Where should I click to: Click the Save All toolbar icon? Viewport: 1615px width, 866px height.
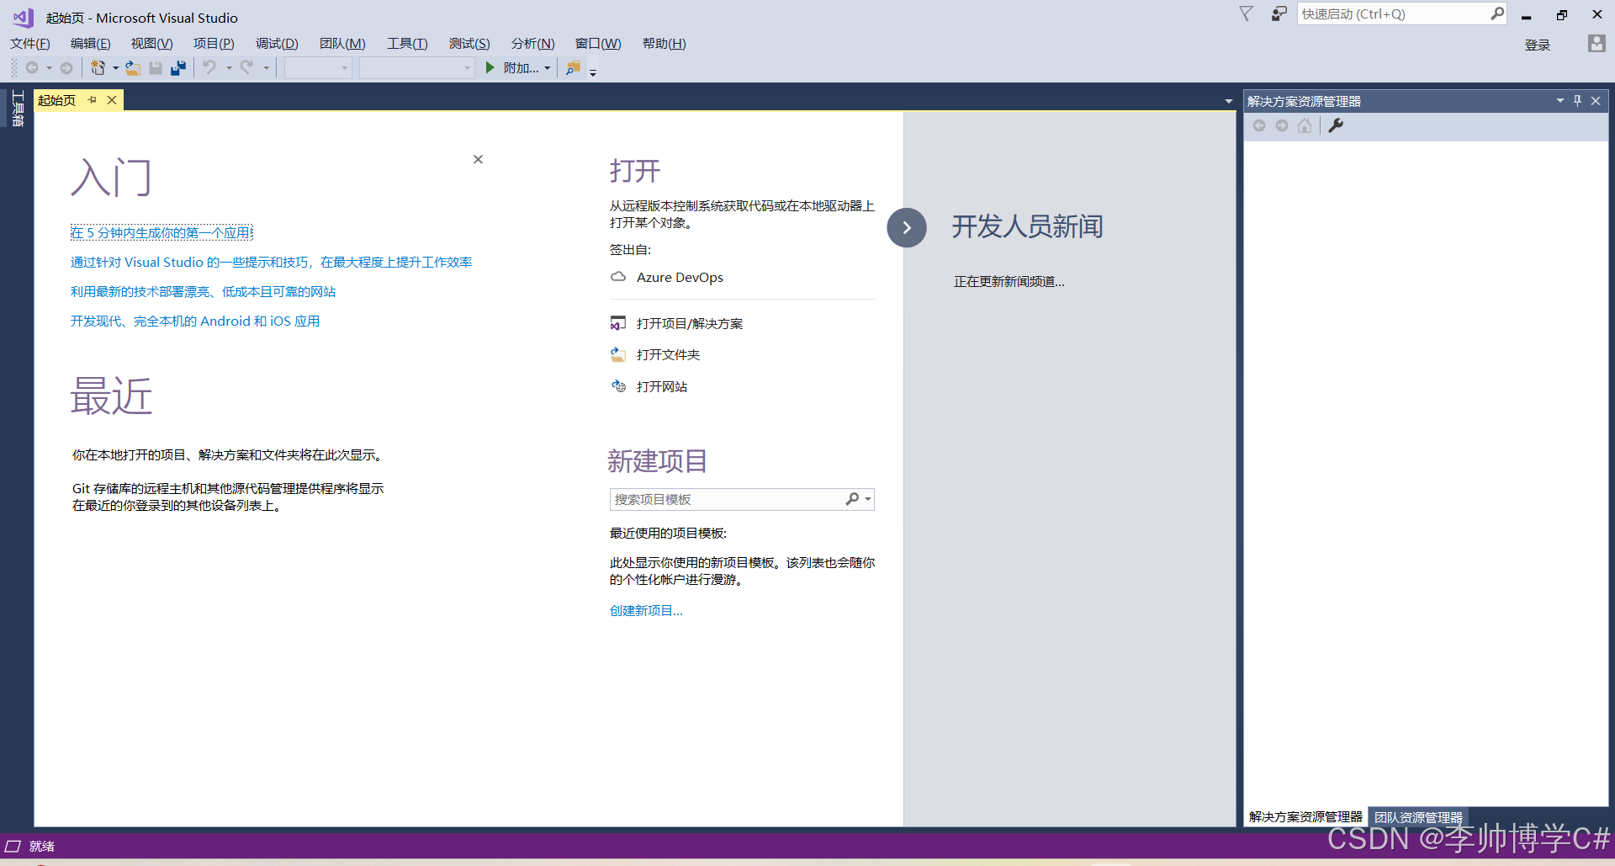pos(178,68)
